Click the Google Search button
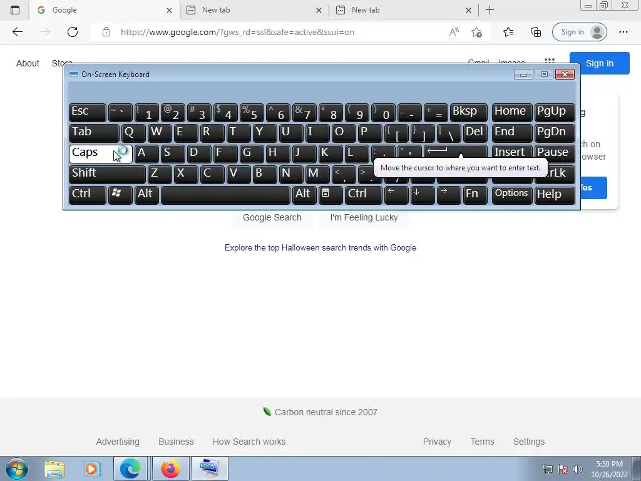The height and width of the screenshot is (481, 641). (x=272, y=217)
